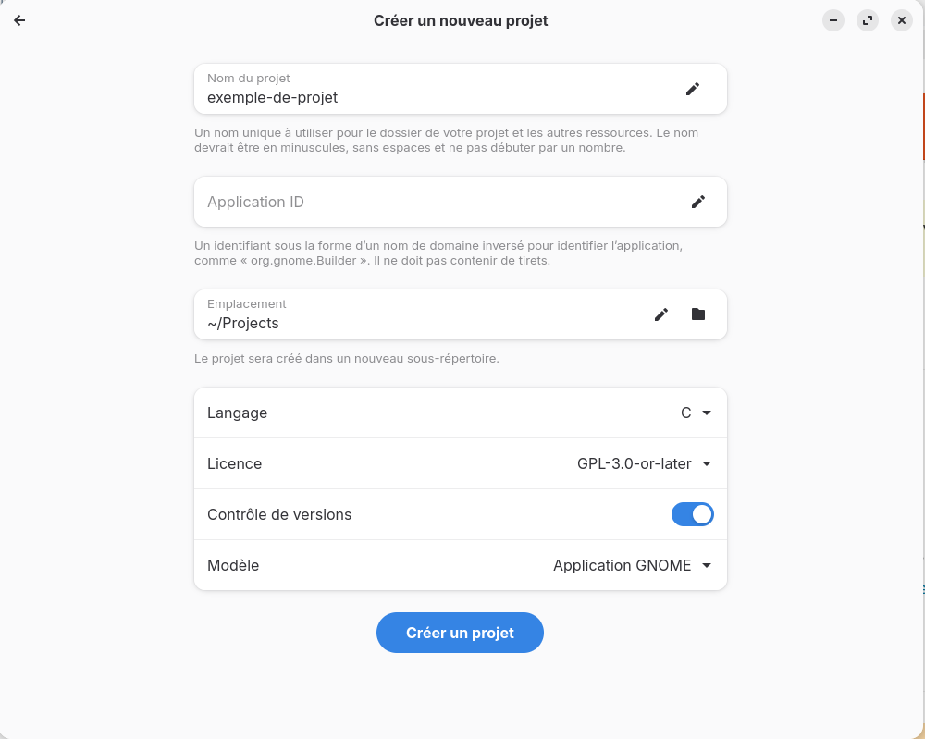Open the Langage dropdown showing C
This screenshot has width=925, height=739.
tap(697, 413)
